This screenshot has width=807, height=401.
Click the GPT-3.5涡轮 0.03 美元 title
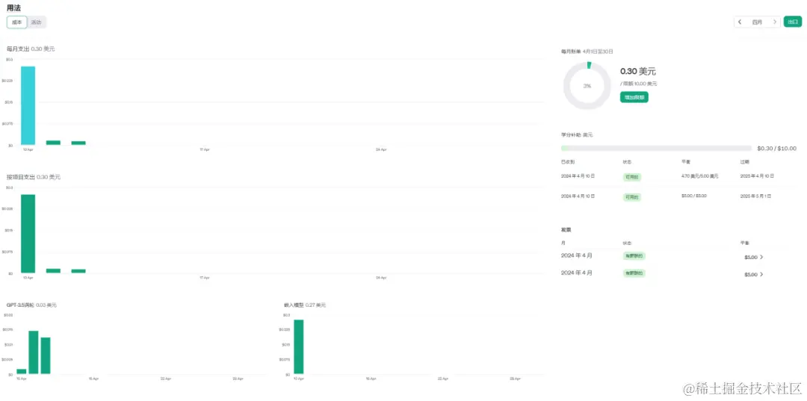(31, 305)
